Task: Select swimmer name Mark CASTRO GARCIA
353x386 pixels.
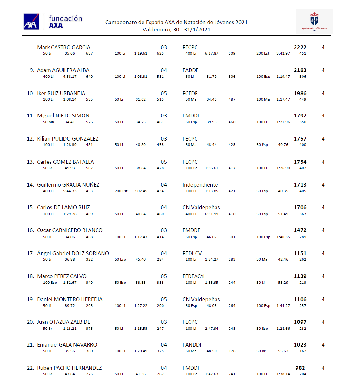Action: point(63,47)
